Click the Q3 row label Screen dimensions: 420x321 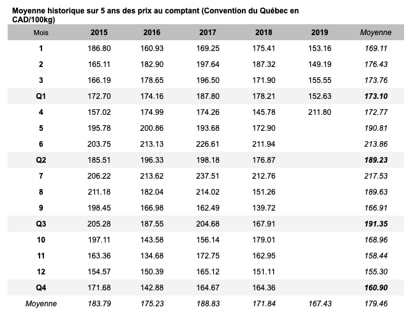pos(41,223)
